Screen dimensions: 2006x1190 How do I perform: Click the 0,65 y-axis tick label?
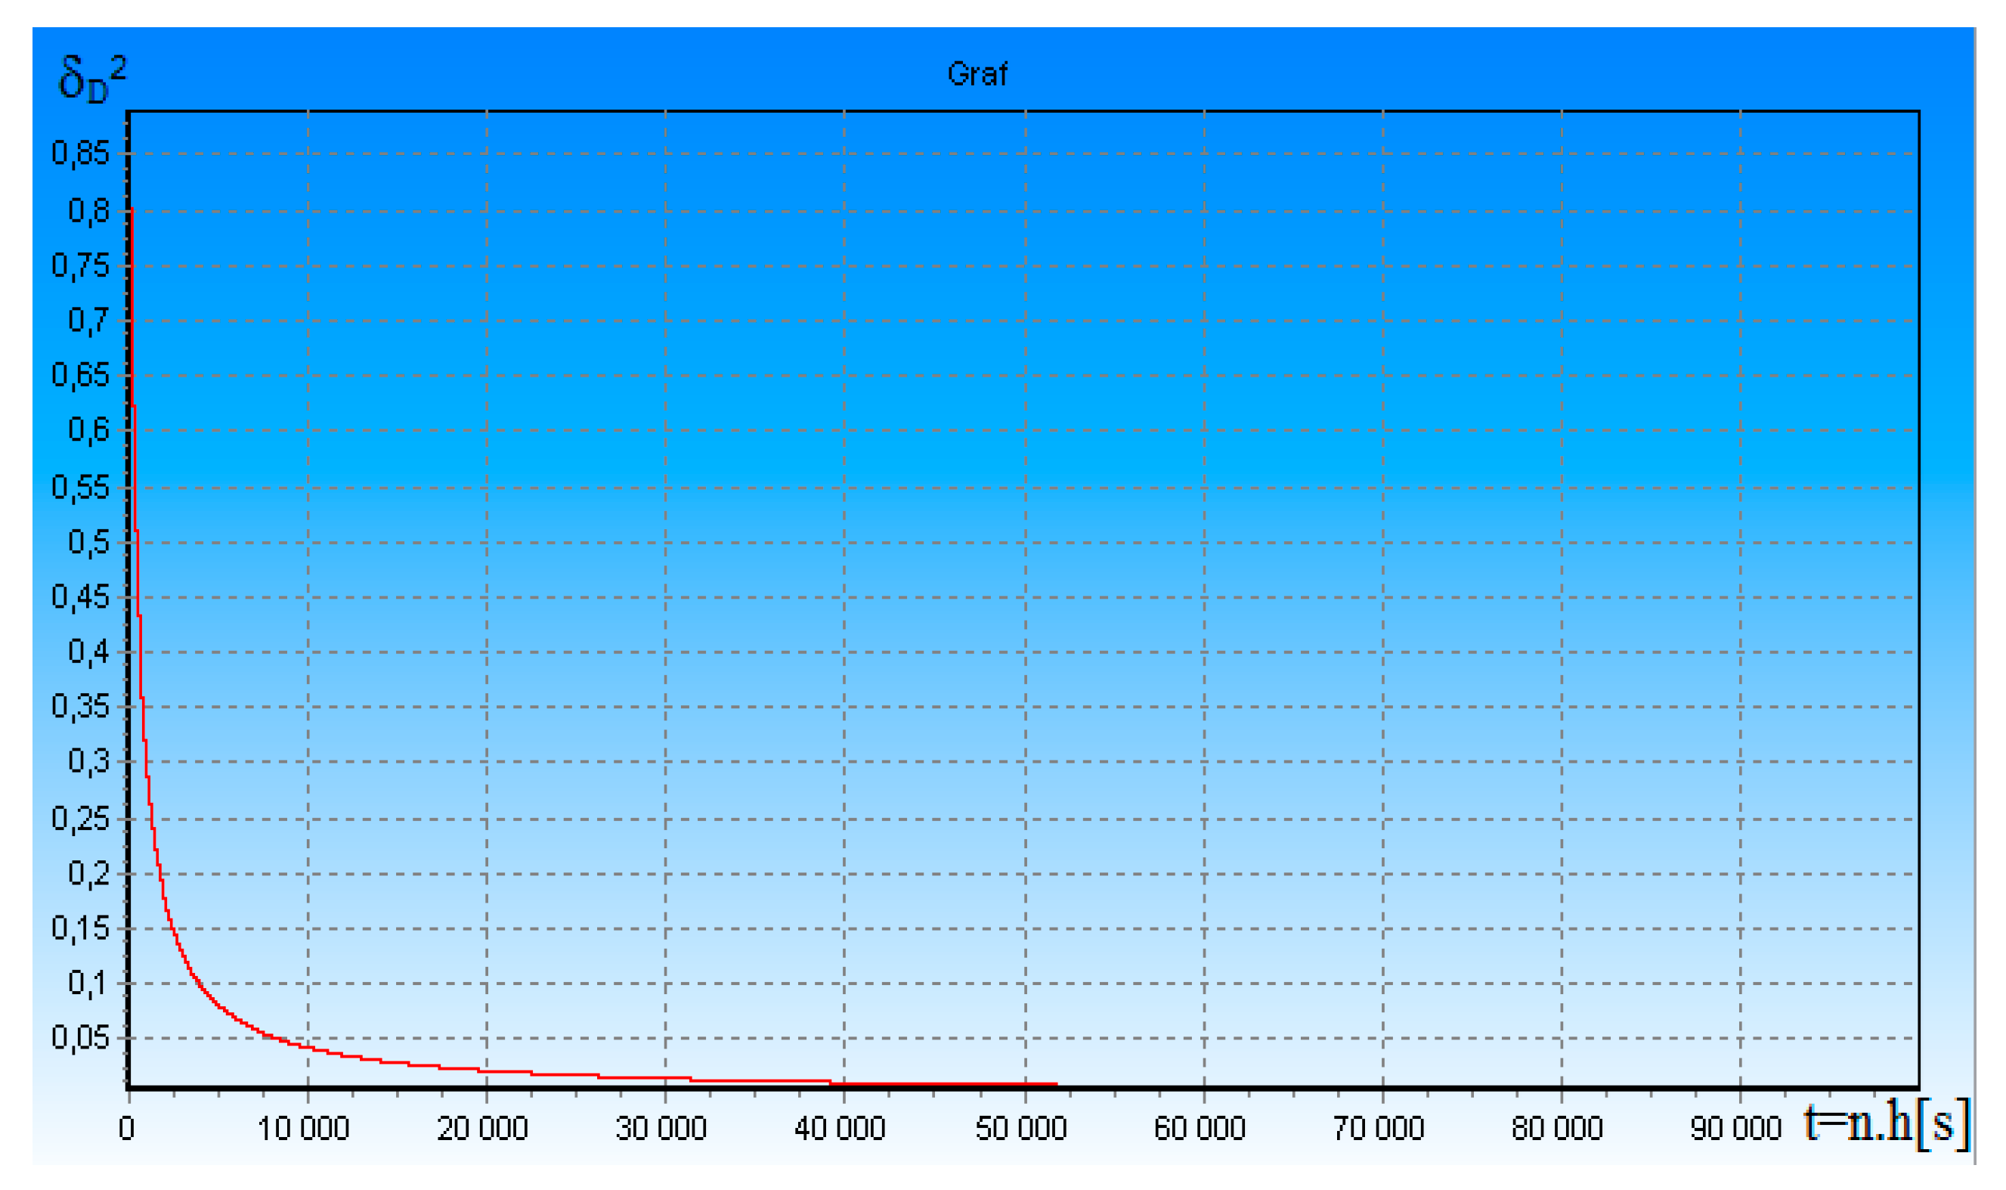80,374
